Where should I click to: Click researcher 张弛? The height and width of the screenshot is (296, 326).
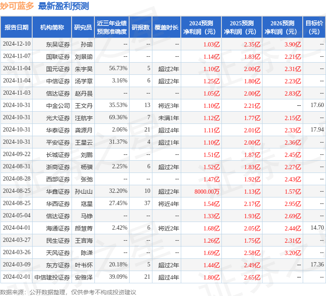(x=87, y=179)
